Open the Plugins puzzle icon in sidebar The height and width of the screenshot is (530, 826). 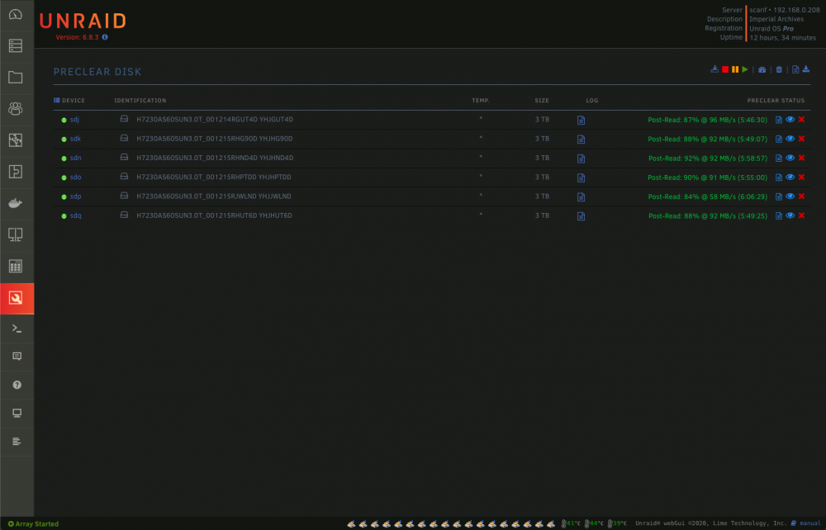[15, 172]
